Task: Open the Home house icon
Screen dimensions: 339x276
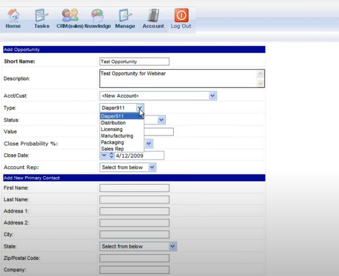Action: tap(14, 15)
